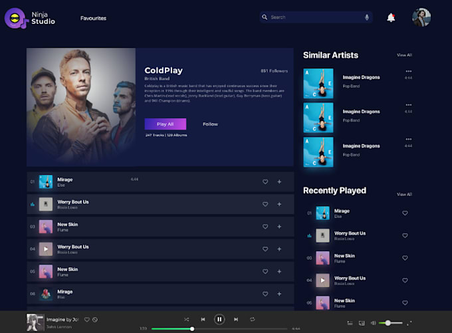Screen dimensions: 452x333
Task: Open the devices icon in player bar
Action: click(x=362, y=323)
